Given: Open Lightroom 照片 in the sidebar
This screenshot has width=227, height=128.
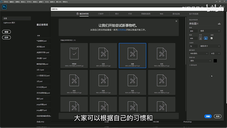Looking at the screenshot, I should 9,23.
